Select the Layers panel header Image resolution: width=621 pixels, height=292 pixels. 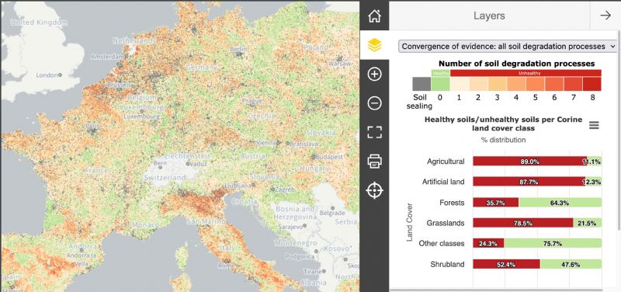click(x=489, y=16)
